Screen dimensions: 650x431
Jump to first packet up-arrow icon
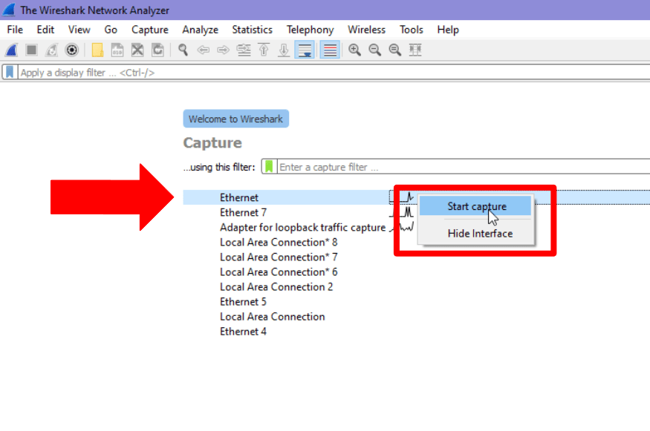tap(264, 50)
